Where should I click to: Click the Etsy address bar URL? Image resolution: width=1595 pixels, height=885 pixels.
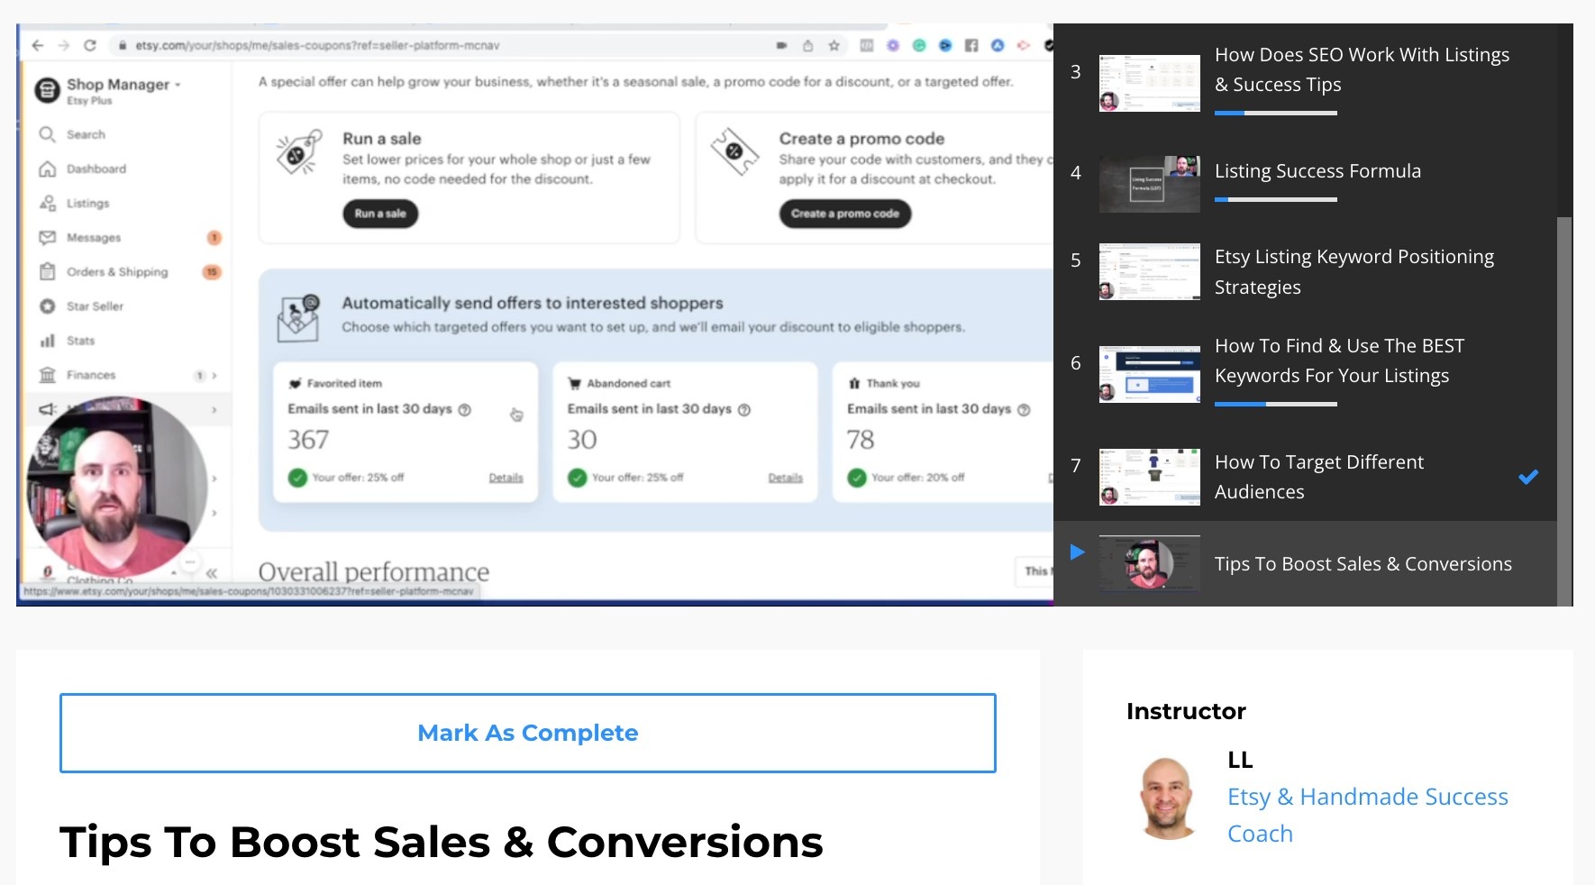pos(317,45)
